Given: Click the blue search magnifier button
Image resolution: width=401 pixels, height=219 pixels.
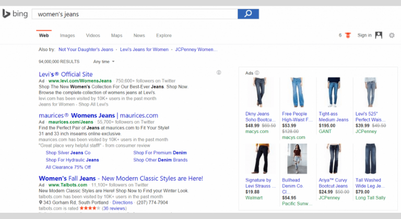Looking at the screenshot, I should 248,14.
